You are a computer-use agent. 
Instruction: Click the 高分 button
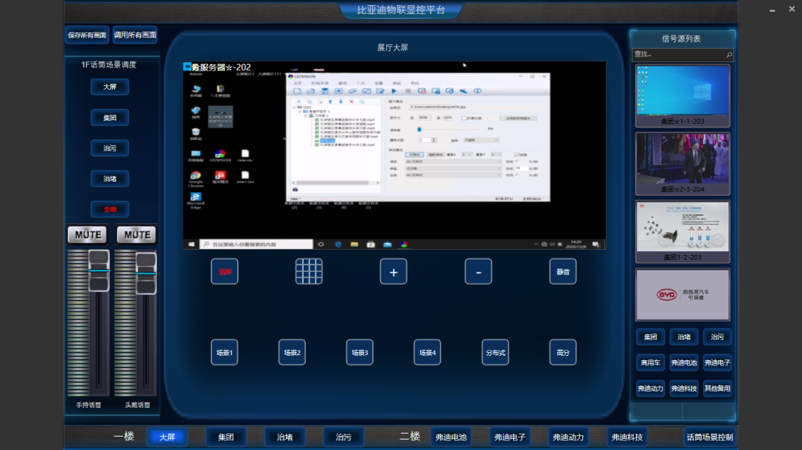[563, 352]
